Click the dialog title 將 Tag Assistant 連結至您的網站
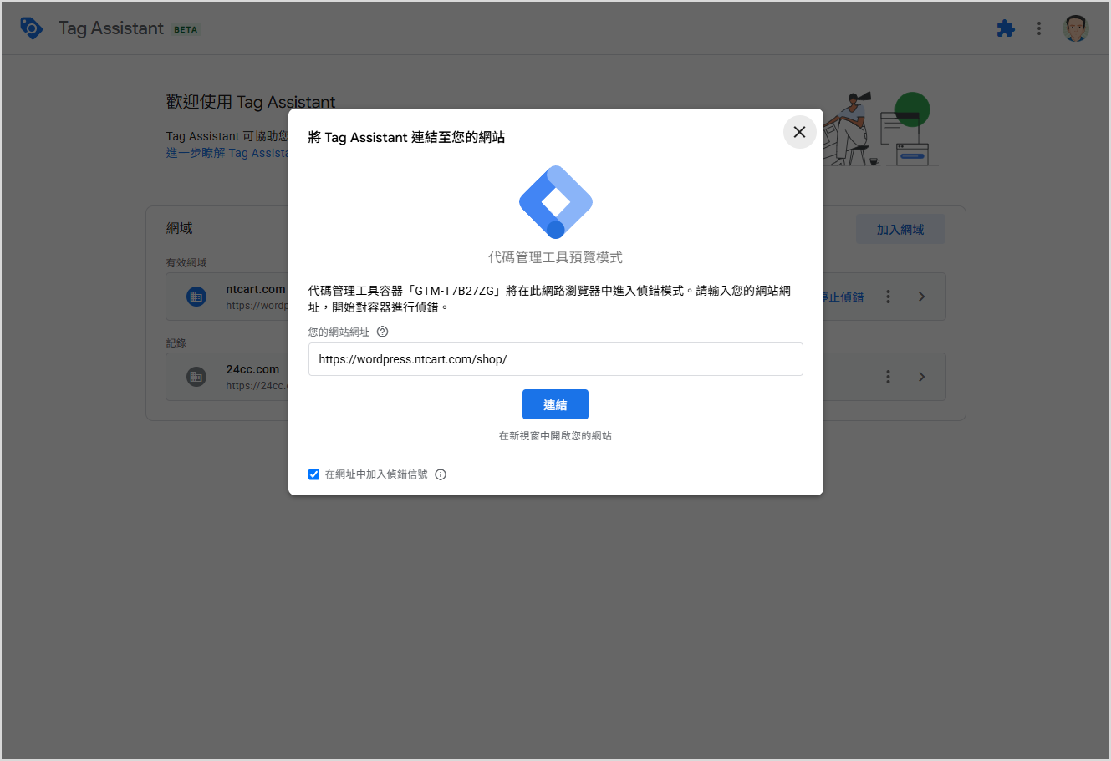Screen dimensions: 1111x761 click(406, 137)
